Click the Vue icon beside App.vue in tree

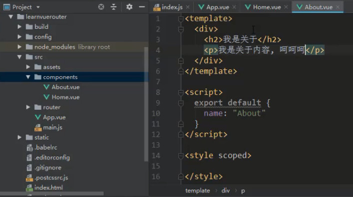tap(38, 117)
